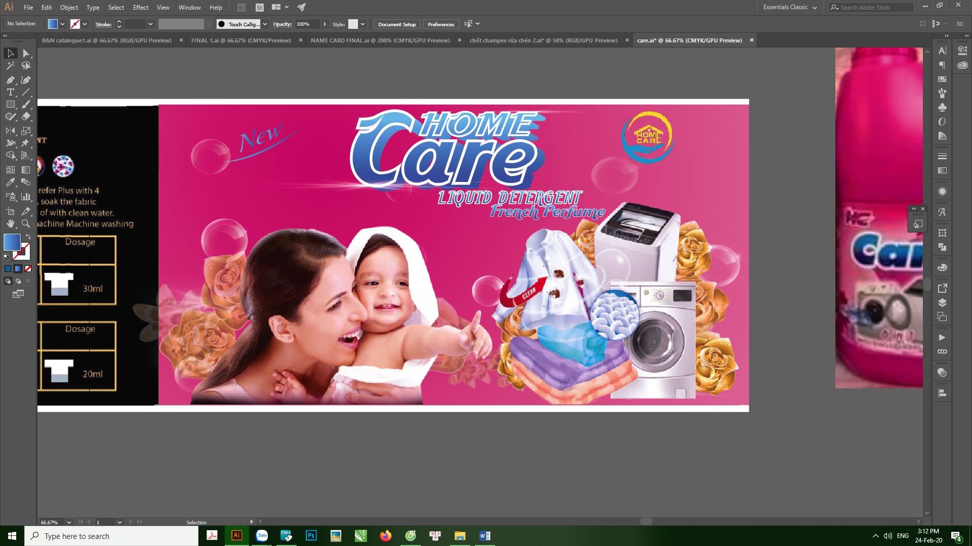Open the graphic Style dropdown
Viewport: 972px width, 546px height.
coord(362,24)
